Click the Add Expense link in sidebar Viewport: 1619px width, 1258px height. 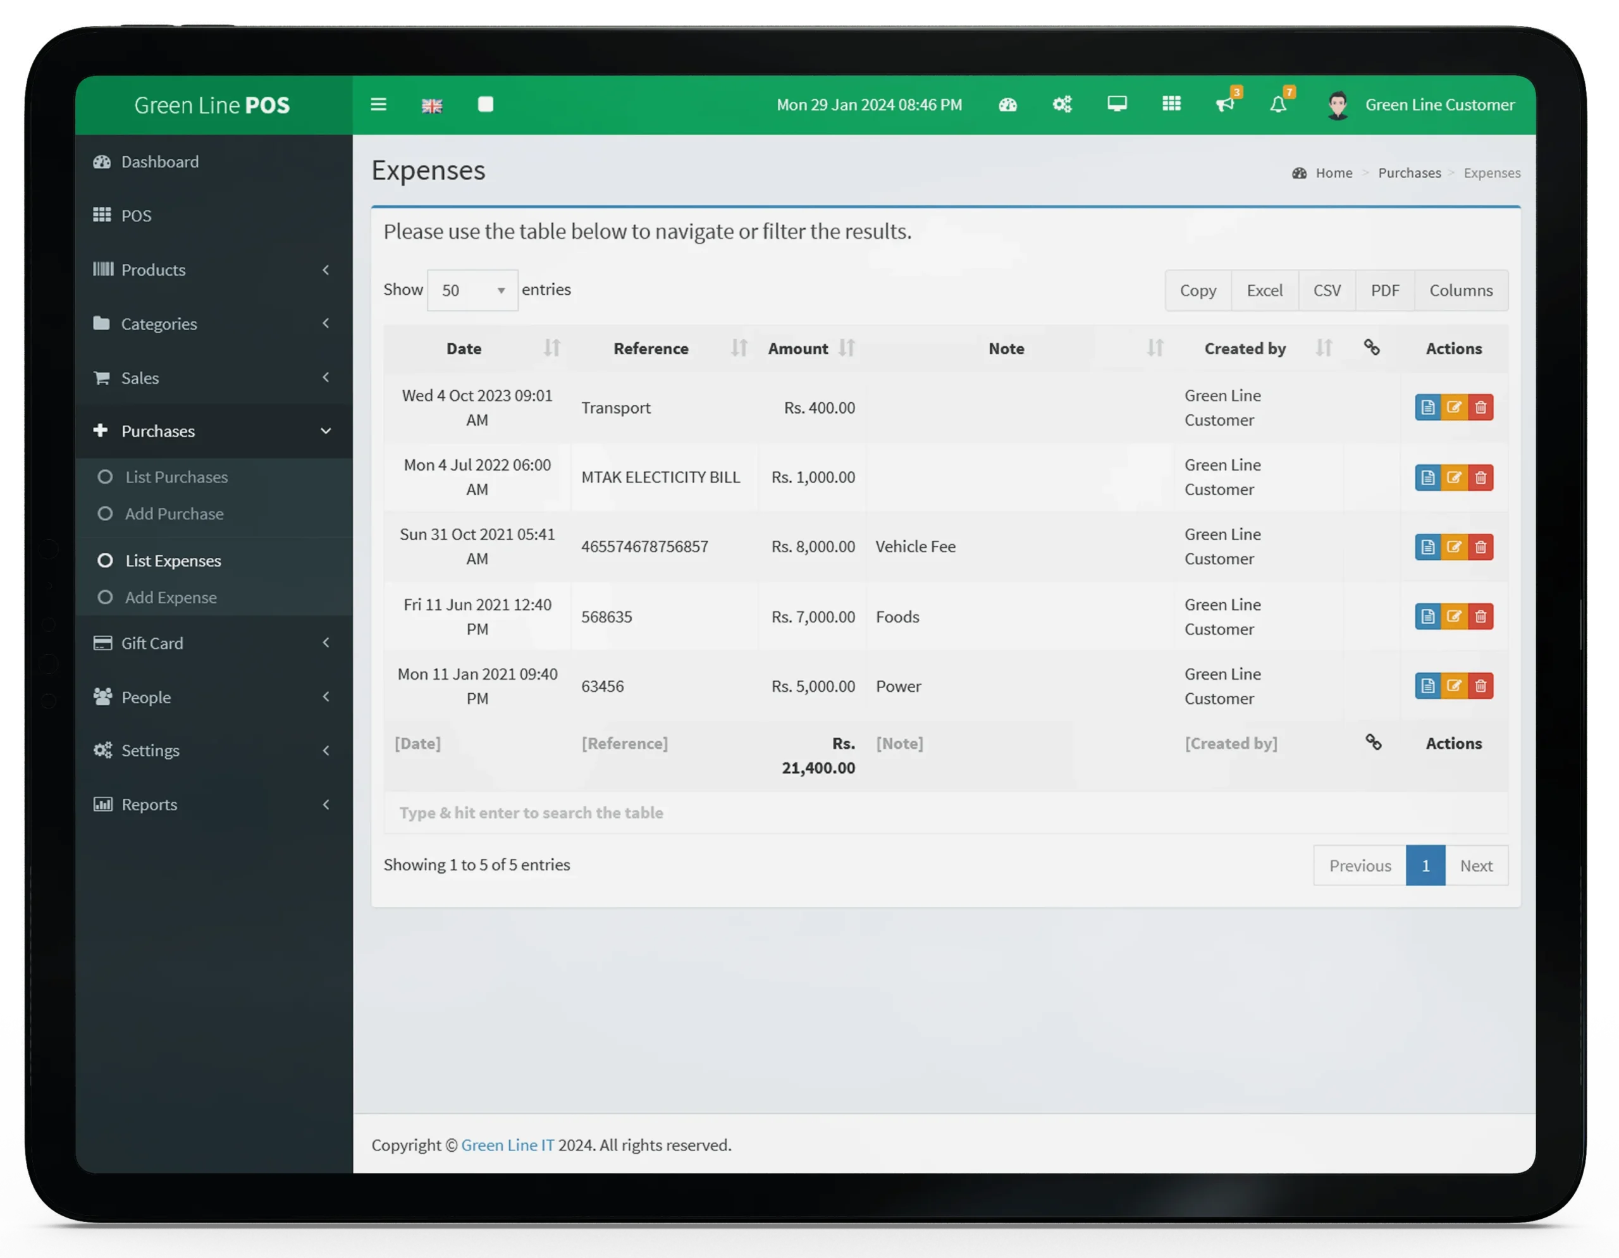[169, 597]
